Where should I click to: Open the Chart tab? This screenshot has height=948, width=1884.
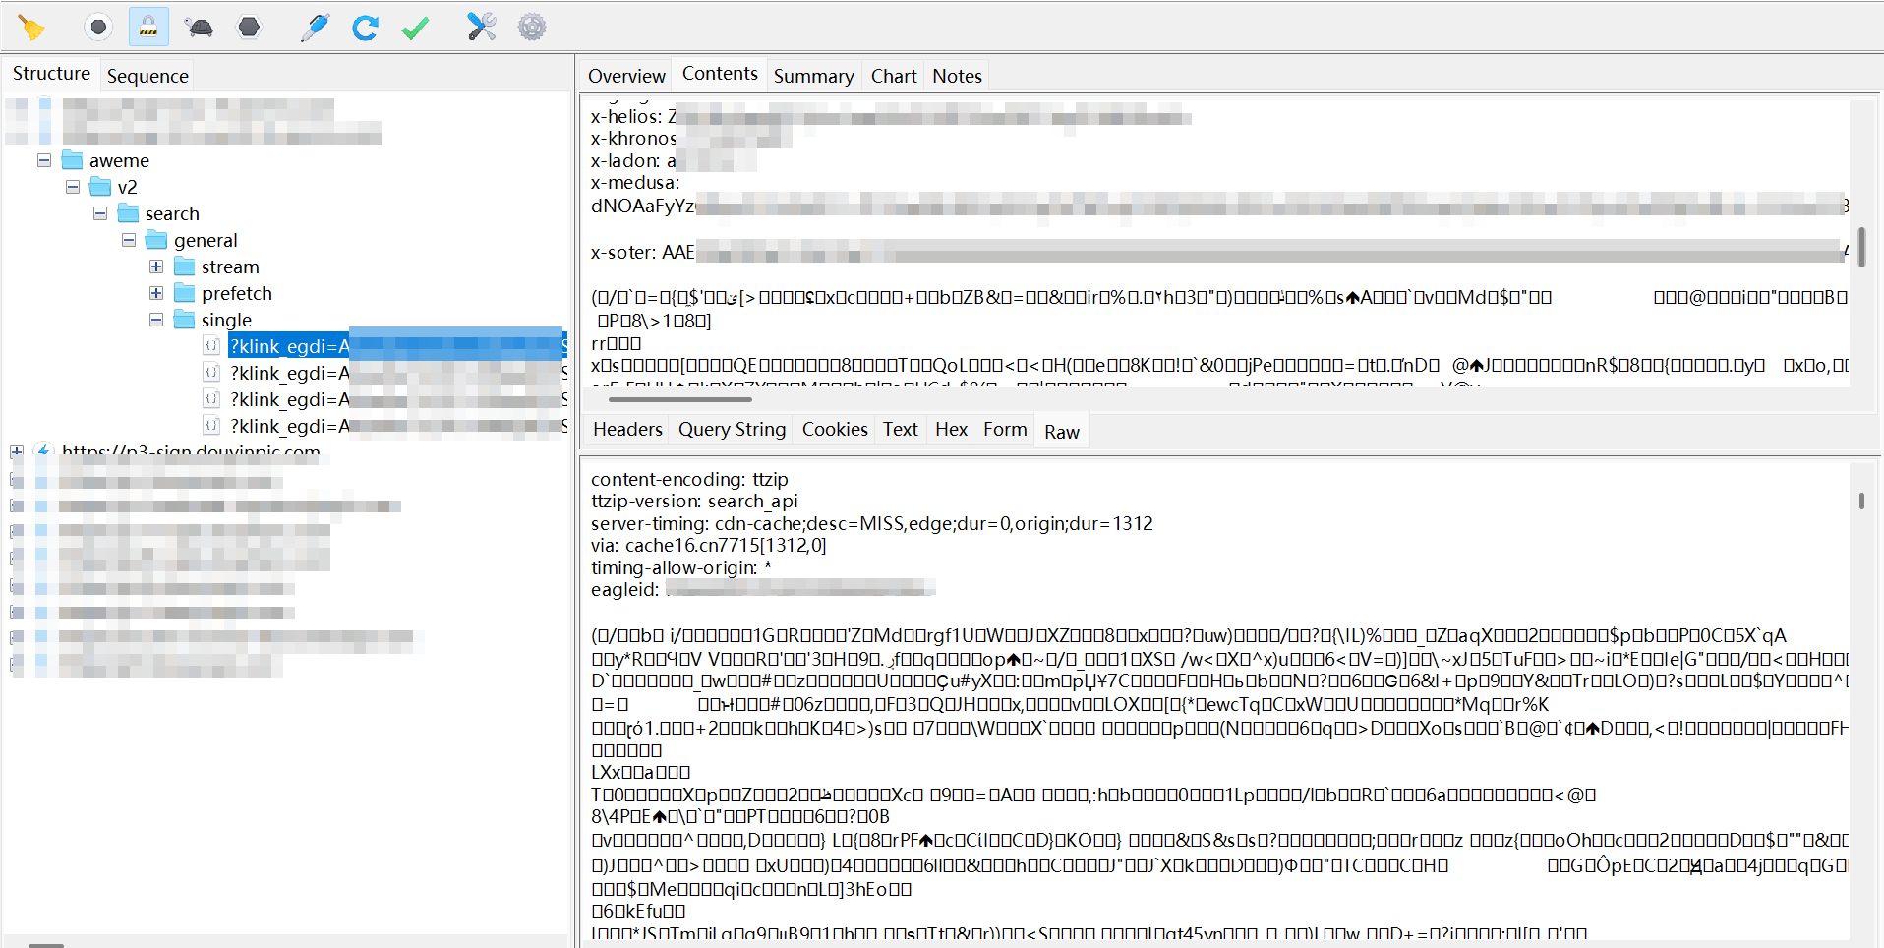[x=894, y=76]
